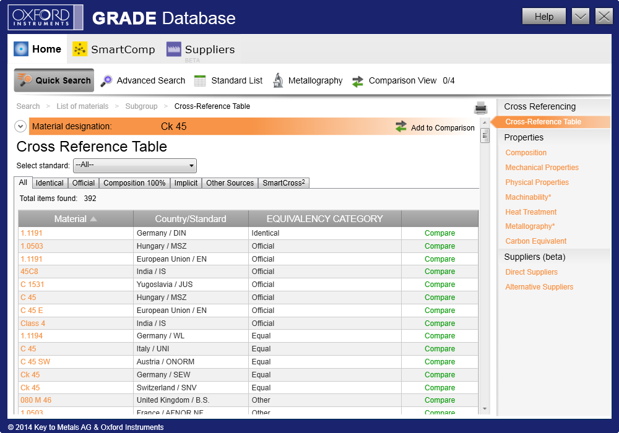Open Mechanical Properties link

coord(542,168)
